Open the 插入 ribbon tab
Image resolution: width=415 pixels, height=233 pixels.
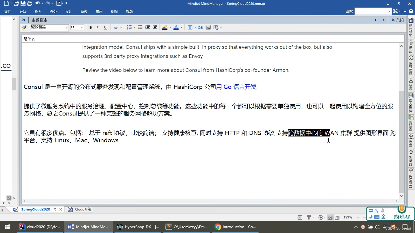coord(38,11)
